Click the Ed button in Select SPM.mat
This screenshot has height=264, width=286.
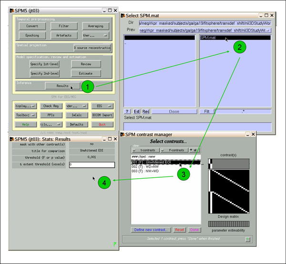coord(137,111)
